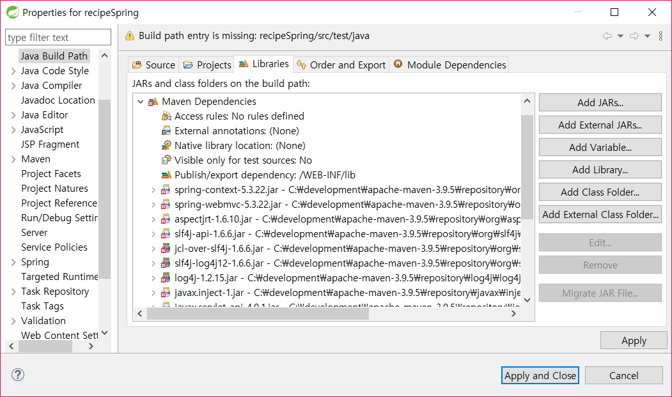Expand the aspectjrt-1.6.10.jar entry

tap(153, 219)
